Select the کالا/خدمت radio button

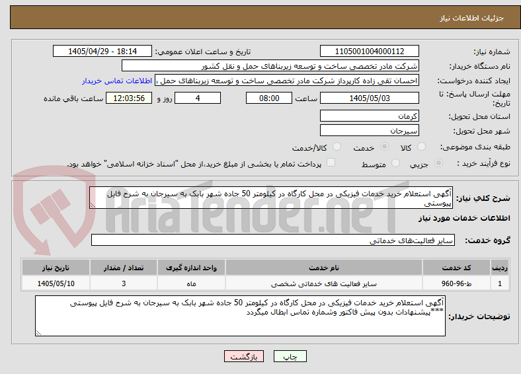[x=337, y=147]
